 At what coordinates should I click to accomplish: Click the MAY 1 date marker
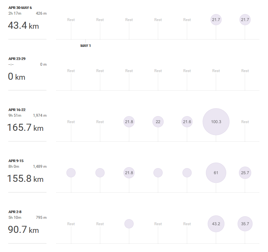(x=85, y=46)
